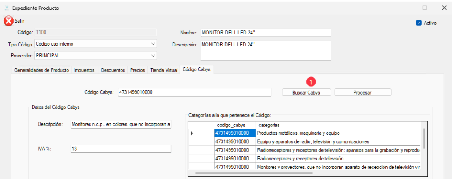The image size is (452, 179).
Task: Open the Tipo Código dropdown
Action: [153, 44]
